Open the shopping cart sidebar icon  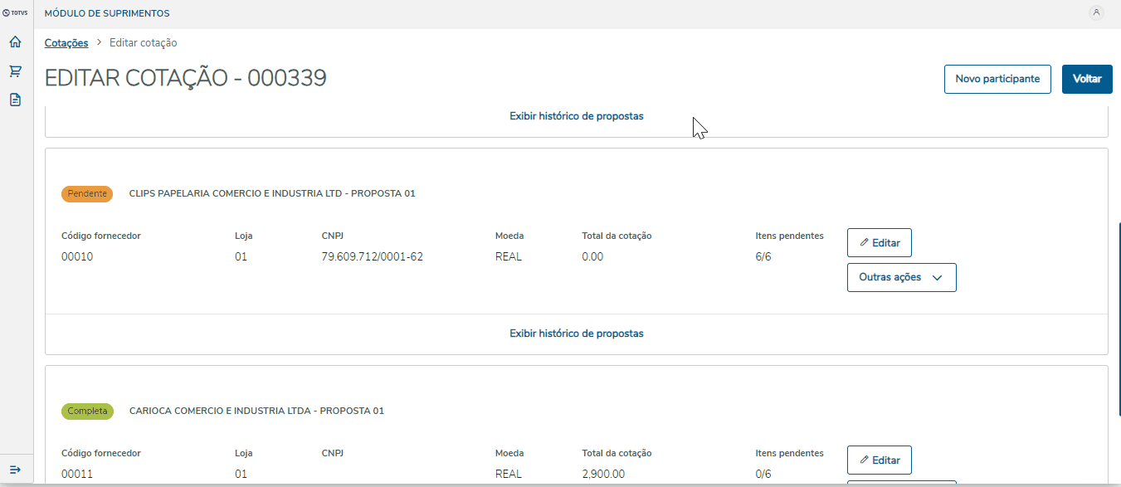15,71
